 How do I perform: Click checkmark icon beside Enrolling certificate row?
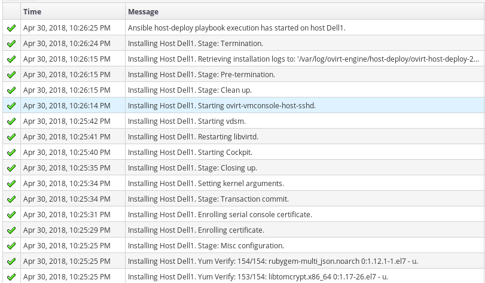click(x=11, y=230)
